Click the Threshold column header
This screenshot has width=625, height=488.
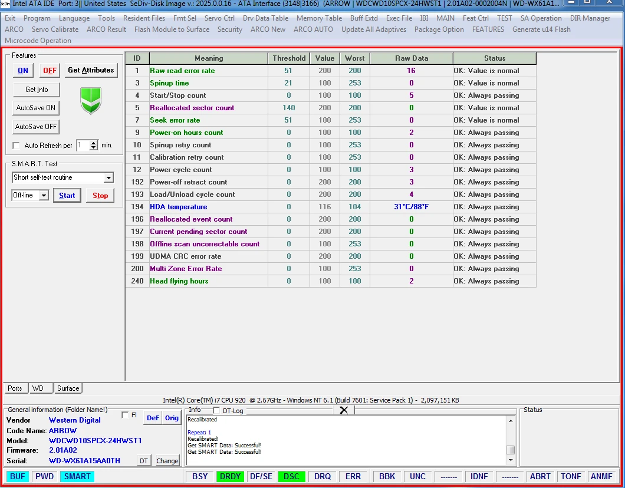pyautogui.click(x=289, y=58)
